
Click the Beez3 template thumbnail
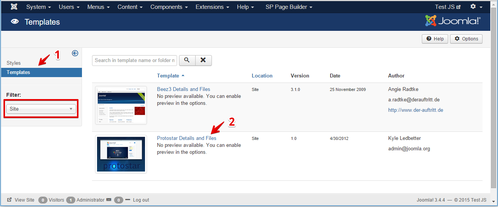[x=121, y=105]
